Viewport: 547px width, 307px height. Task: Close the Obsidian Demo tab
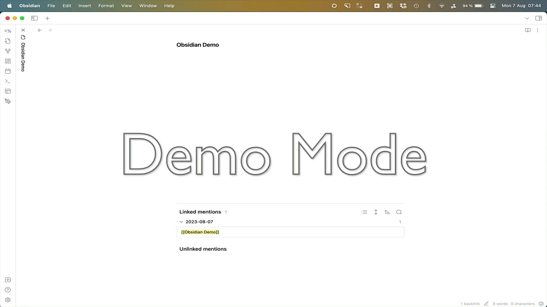(x=23, y=30)
